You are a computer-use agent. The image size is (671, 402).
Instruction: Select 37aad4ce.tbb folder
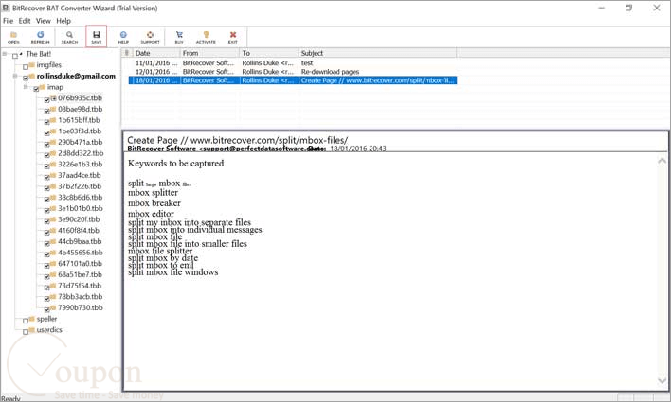[80, 176]
